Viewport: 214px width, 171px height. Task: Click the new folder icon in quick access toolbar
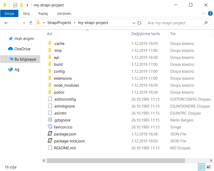click(x=22, y=5)
